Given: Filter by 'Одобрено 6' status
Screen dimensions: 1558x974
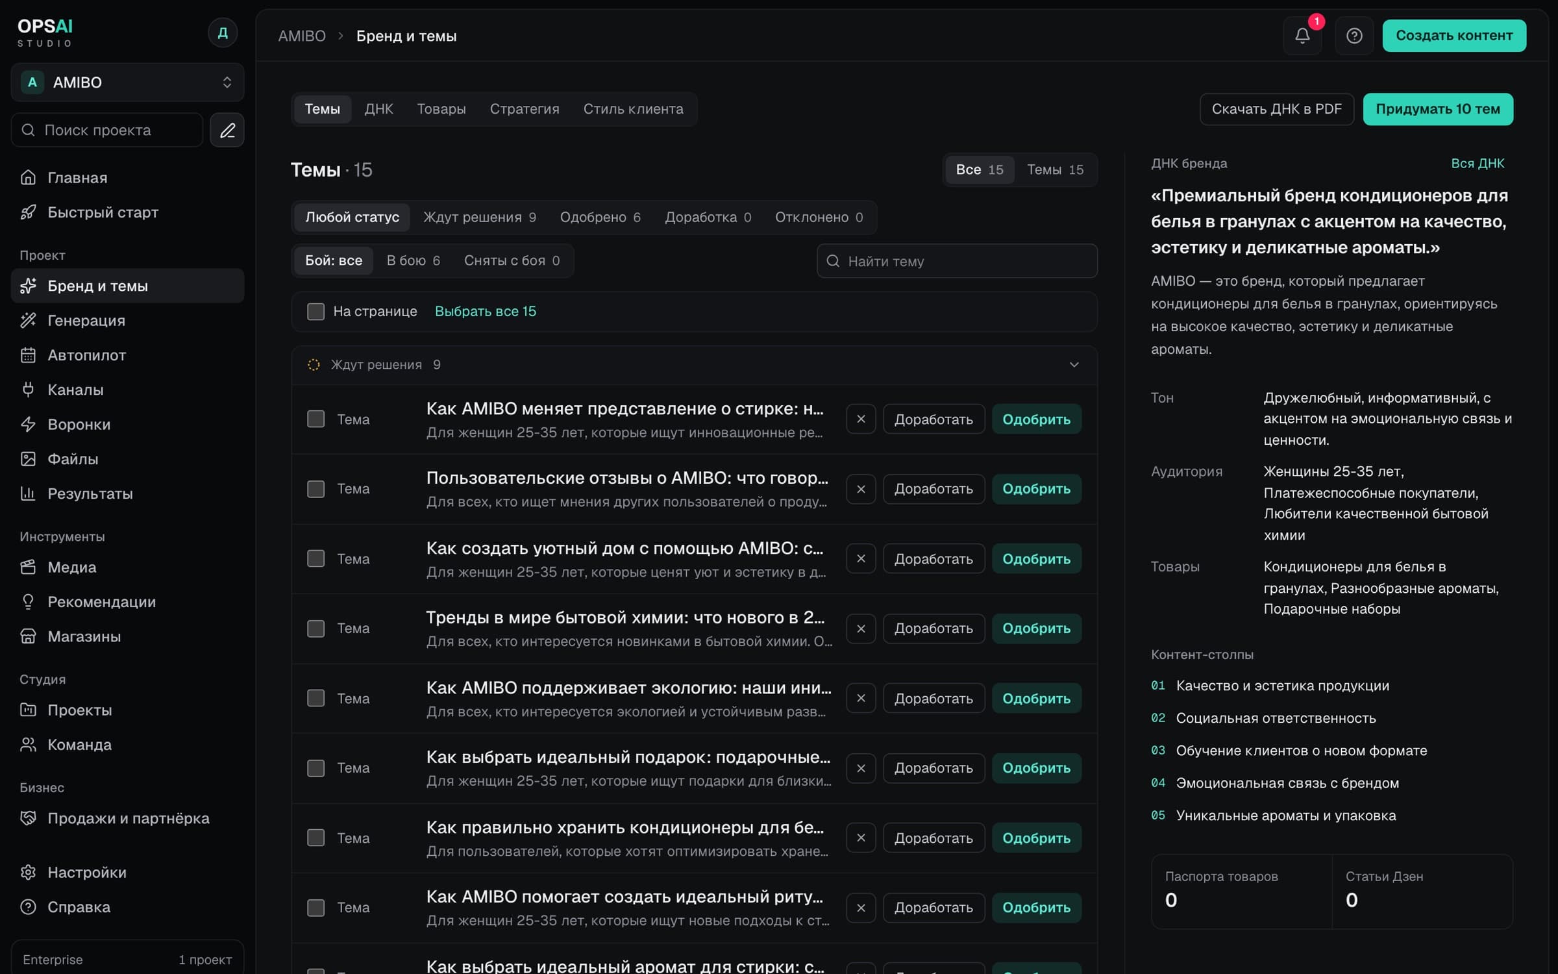Looking at the screenshot, I should point(600,218).
